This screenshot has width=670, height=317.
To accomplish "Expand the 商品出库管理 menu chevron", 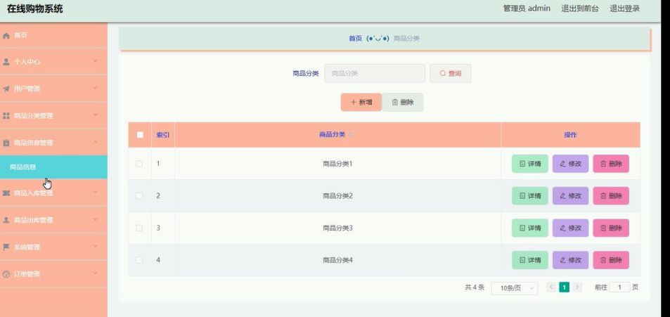I will click(x=96, y=220).
